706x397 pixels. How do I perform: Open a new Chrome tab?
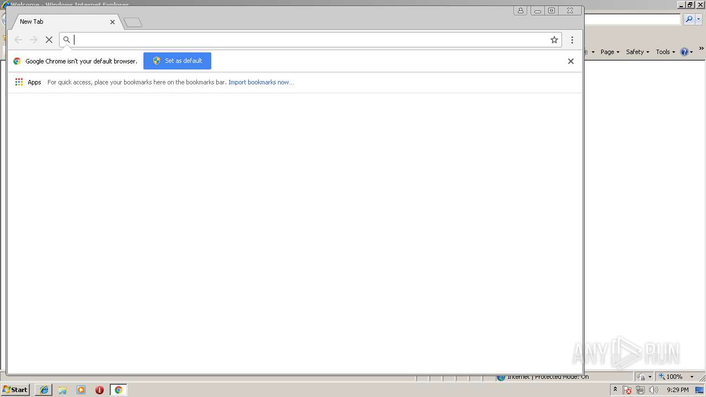click(x=133, y=23)
